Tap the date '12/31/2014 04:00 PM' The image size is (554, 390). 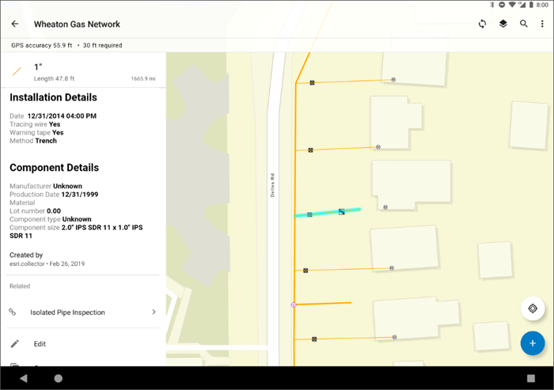(62, 115)
